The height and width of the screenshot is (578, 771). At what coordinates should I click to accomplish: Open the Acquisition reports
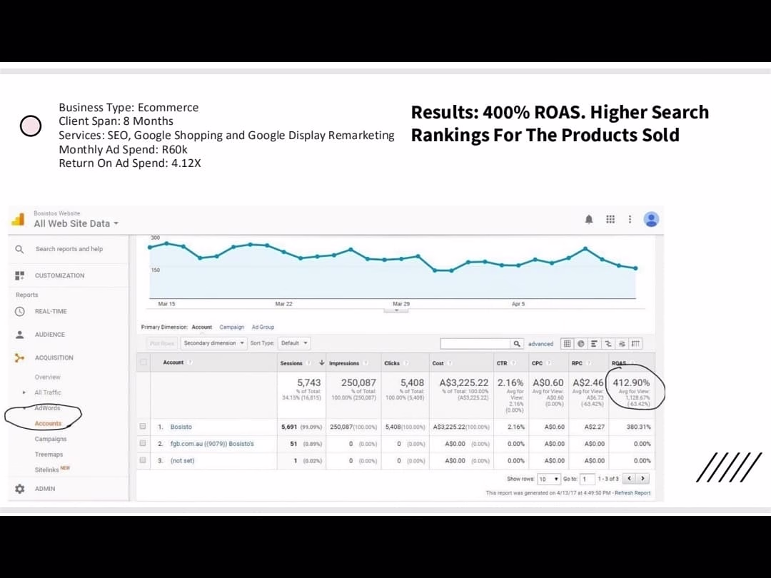54,358
